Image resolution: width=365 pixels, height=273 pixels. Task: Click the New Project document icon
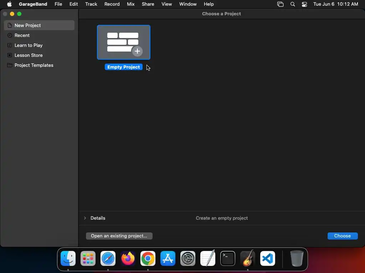[x=10, y=25]
